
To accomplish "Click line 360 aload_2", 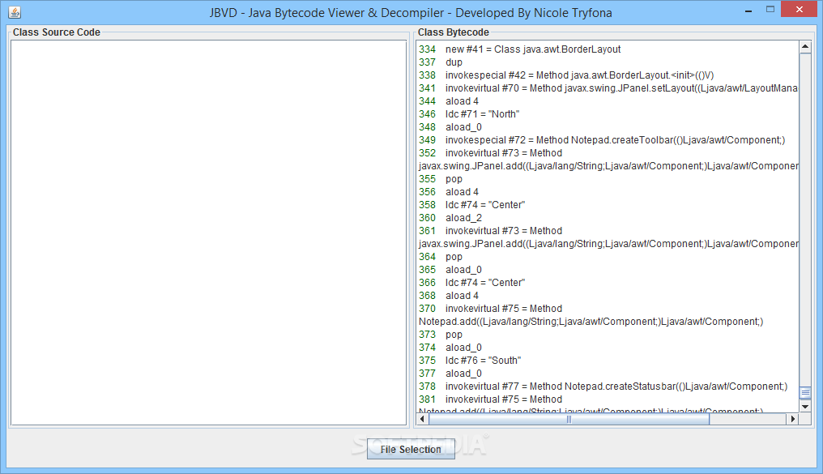I will coord(450,218).
